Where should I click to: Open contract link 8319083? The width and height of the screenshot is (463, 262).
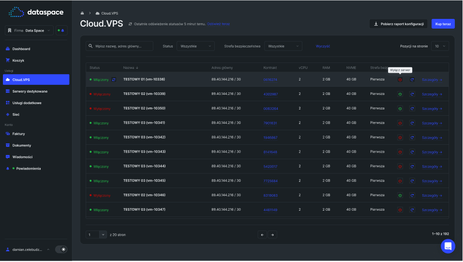coord(270,196)
